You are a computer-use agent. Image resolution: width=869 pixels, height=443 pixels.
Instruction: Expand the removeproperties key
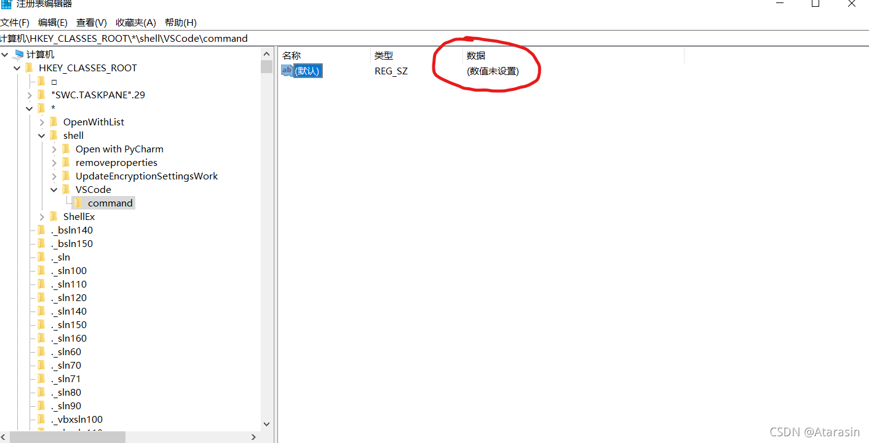(54, 163)
